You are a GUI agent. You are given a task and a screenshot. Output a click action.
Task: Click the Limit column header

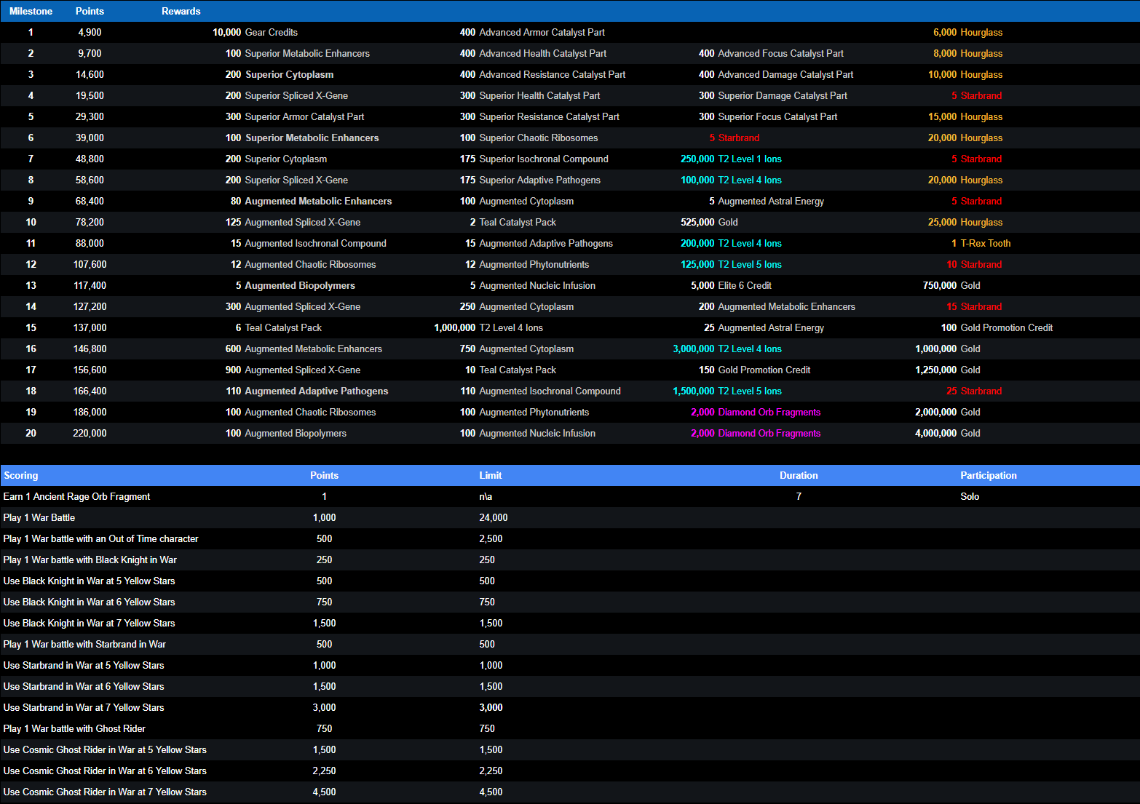click(x=490, y=475)
